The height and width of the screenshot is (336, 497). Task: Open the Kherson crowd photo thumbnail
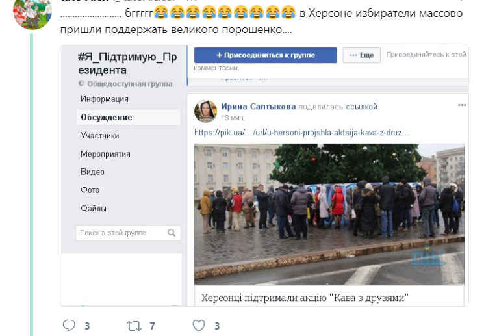click(329, 214)
